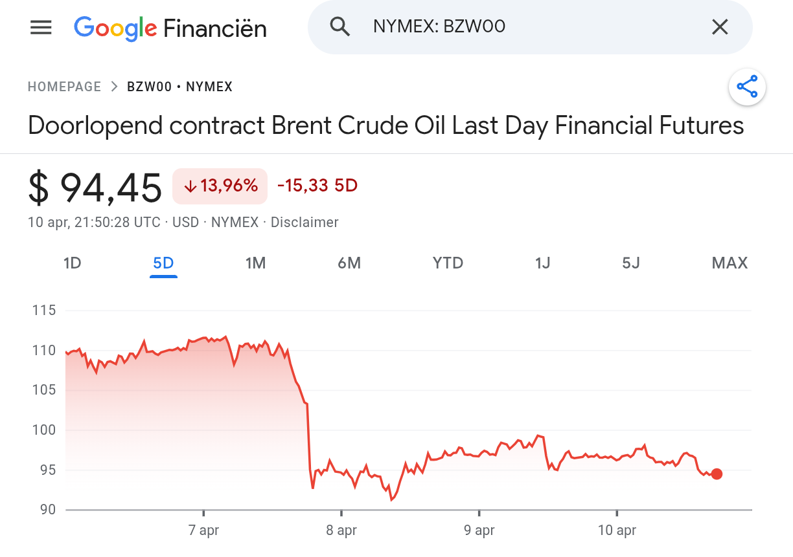
Task: Click the breadcrumb chevron separator
Action: pyautogui.click(x=114, y=87)
